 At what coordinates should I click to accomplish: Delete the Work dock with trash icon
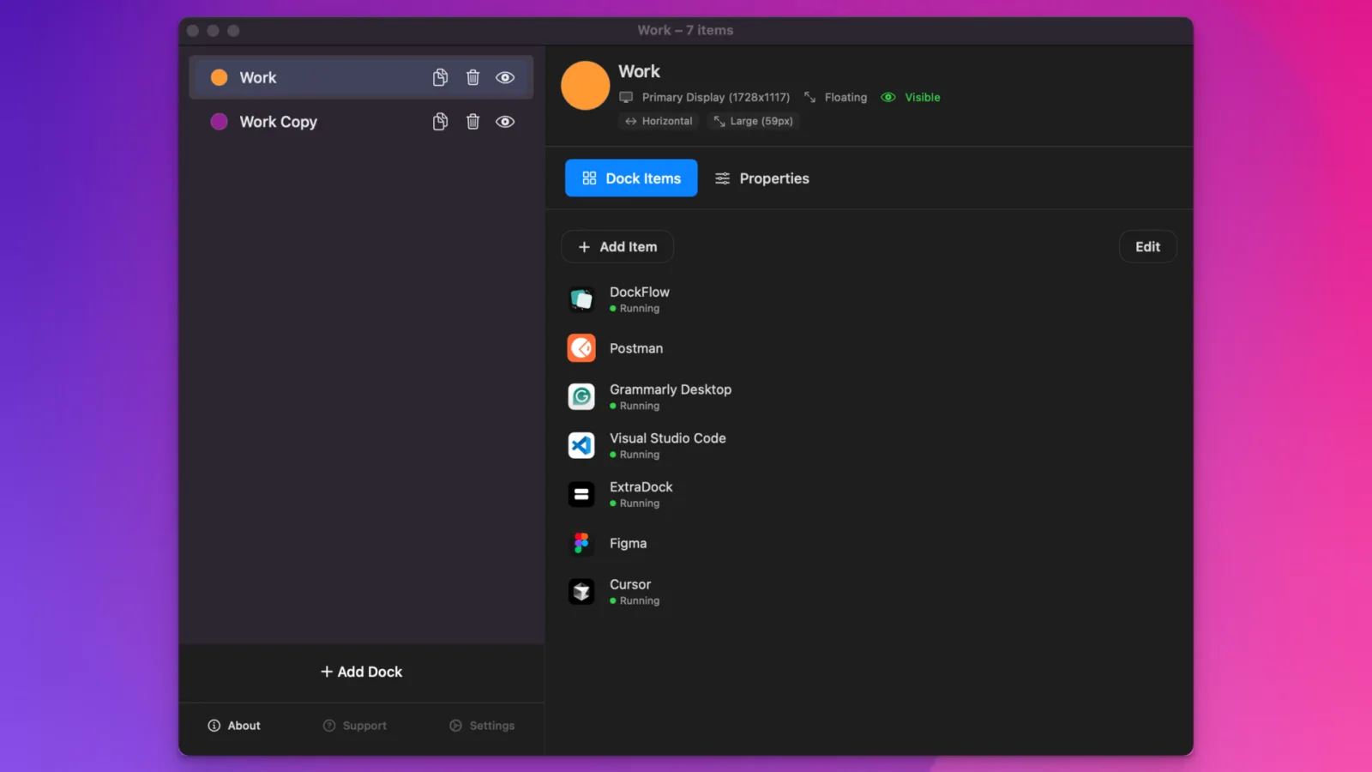472,77
